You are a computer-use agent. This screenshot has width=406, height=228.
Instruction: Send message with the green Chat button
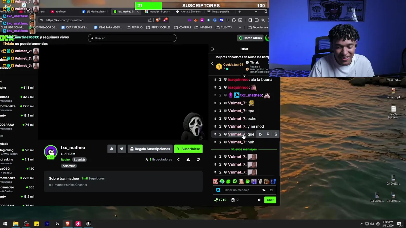[x=270, y=200]
